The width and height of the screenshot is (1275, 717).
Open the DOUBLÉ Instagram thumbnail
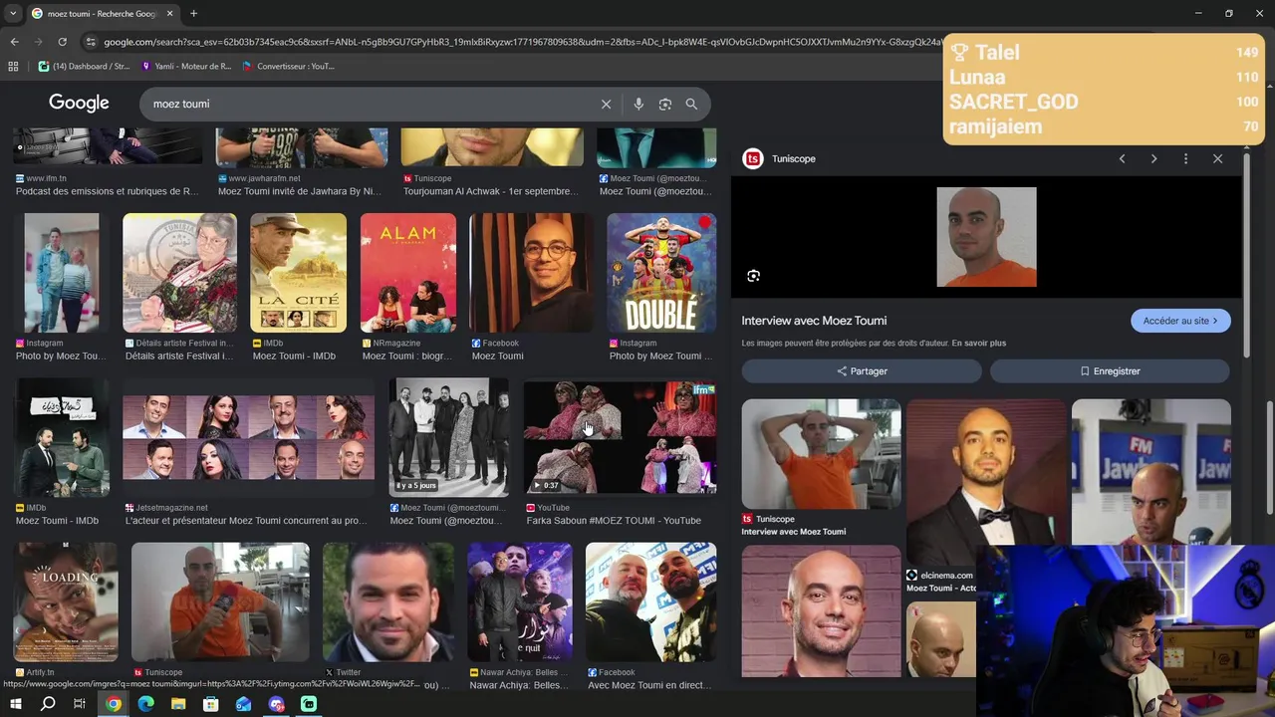click(x=661, y=272)
